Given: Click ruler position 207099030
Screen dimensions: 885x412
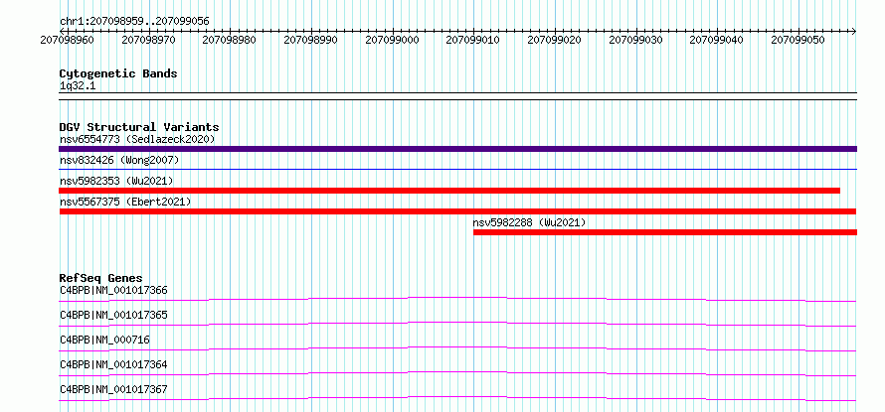Looking at the screenshot, I should [636, 40].
